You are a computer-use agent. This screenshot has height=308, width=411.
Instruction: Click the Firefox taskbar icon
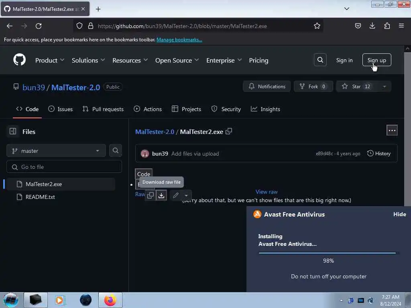[x=110, y=300]
